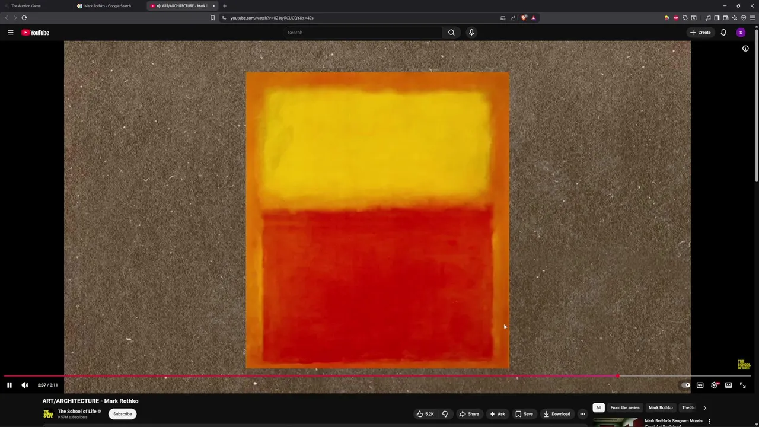Toggle closed captions in player
The height and width of the screenshot is (427, 759).
tap(700, 385)
